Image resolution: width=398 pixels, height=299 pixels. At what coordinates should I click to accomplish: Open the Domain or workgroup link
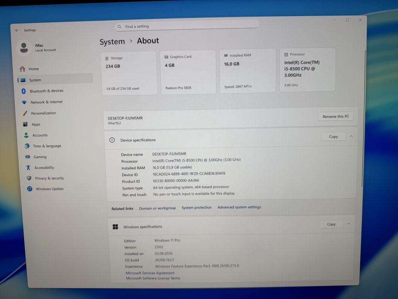(157, 208)
